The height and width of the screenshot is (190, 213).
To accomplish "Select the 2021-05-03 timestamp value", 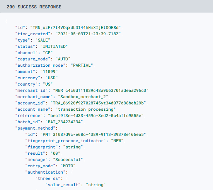I will 88,34.
